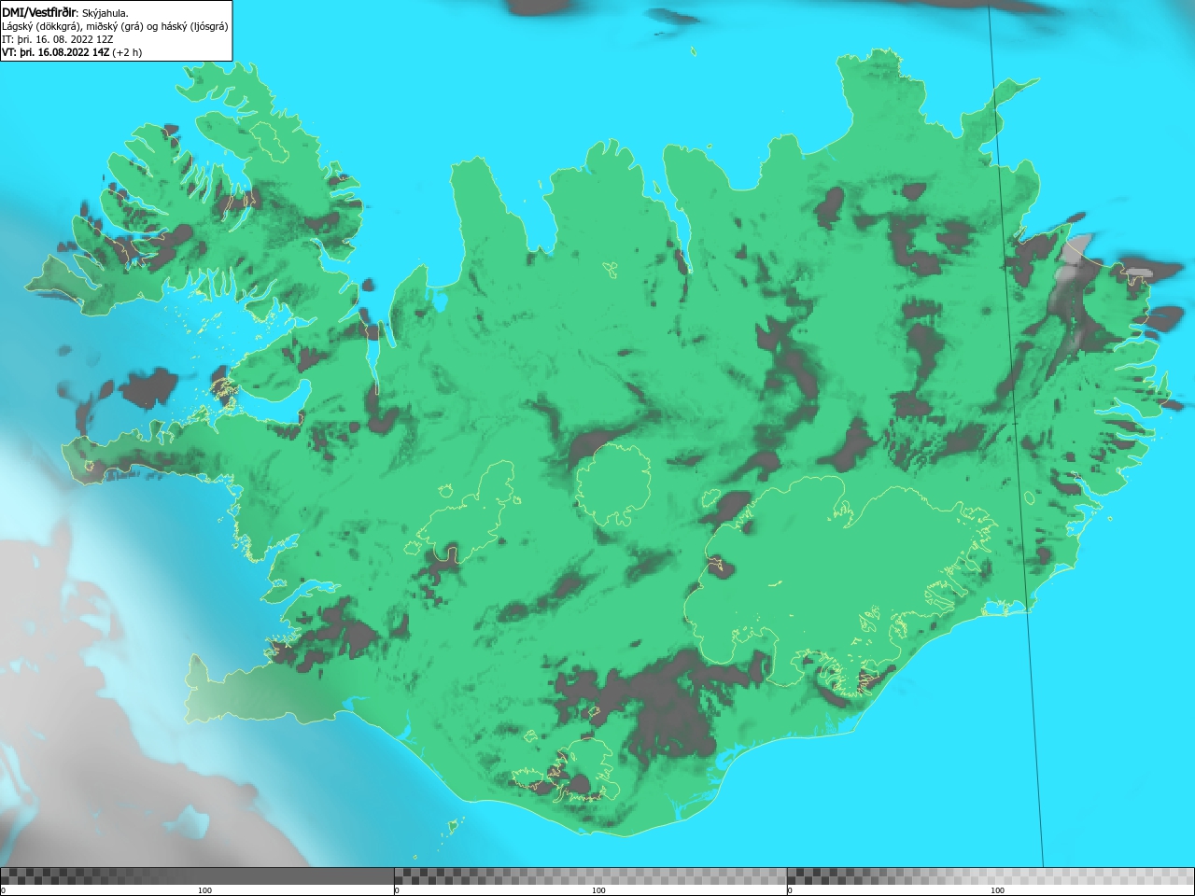Select the word Skýjahula in the legend
Viewport: 1195px width, 896px height.
pos(105,13)
